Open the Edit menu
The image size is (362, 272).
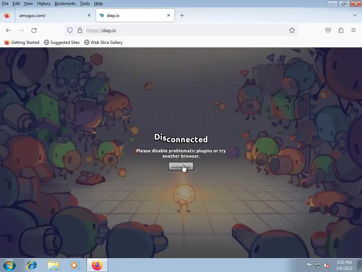pos(16,4)
